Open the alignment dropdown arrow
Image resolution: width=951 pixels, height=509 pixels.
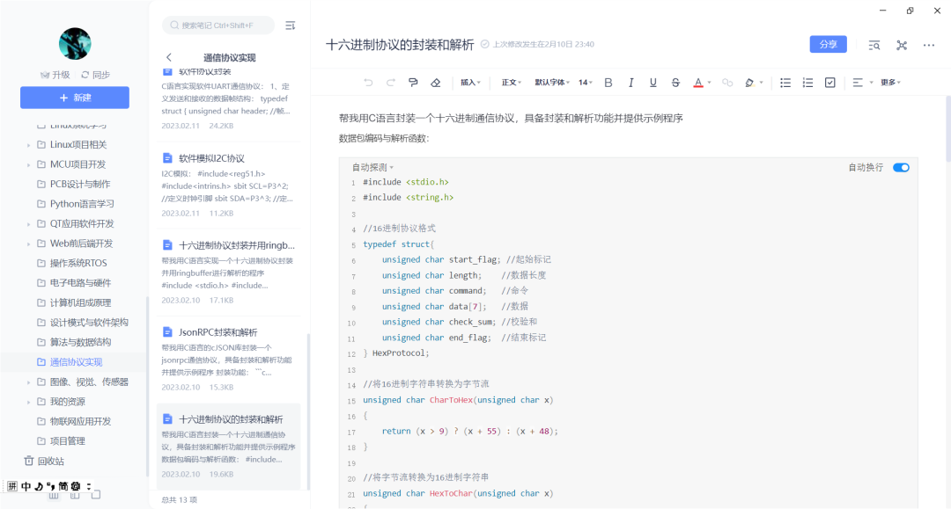pyautogui.click(x=872, y=83)
